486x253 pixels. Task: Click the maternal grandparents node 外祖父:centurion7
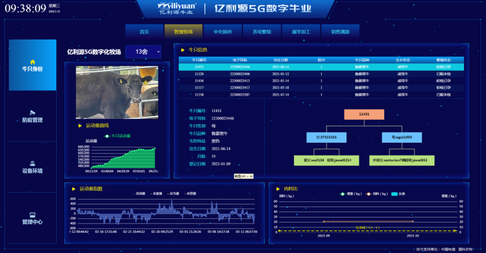click(x=402, y=160)
